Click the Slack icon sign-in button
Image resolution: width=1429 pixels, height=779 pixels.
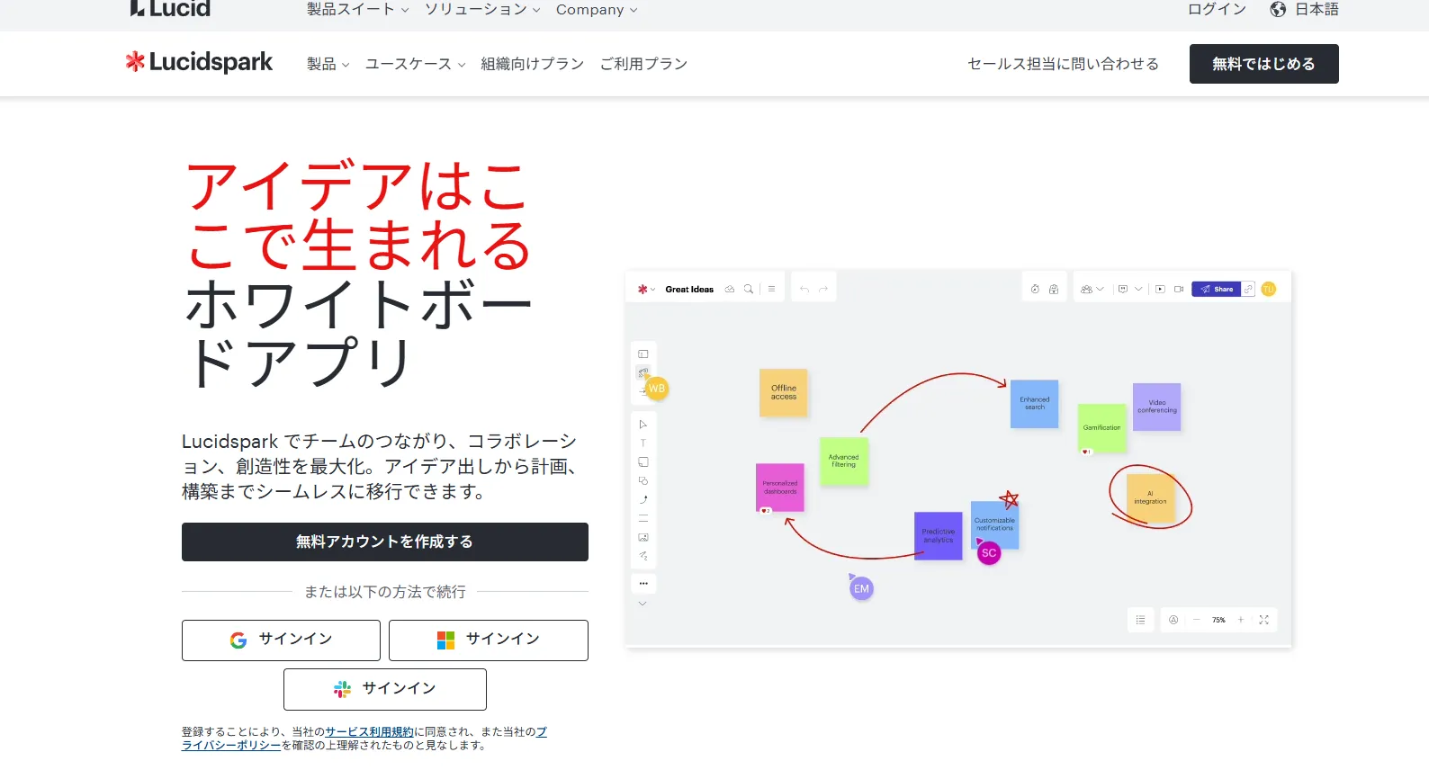tap(385, 689)
